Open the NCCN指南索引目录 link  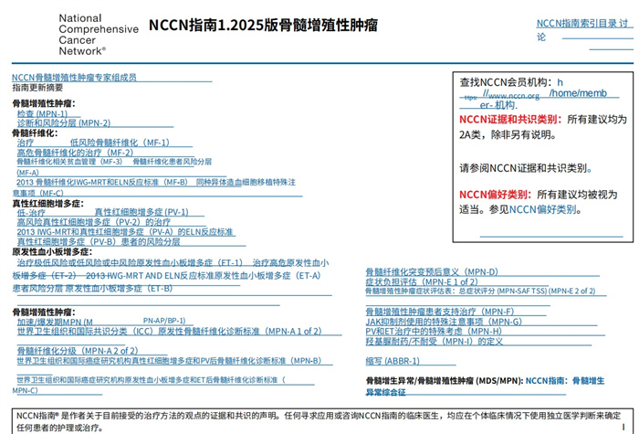(x=576, y=23)
